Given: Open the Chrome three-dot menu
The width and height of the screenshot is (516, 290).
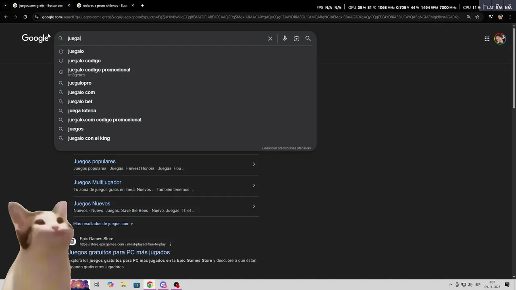Looking at the screenshot, I should coord(510,17).
